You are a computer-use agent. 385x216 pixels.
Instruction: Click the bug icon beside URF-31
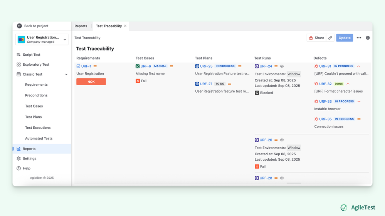tap(316, 66)
